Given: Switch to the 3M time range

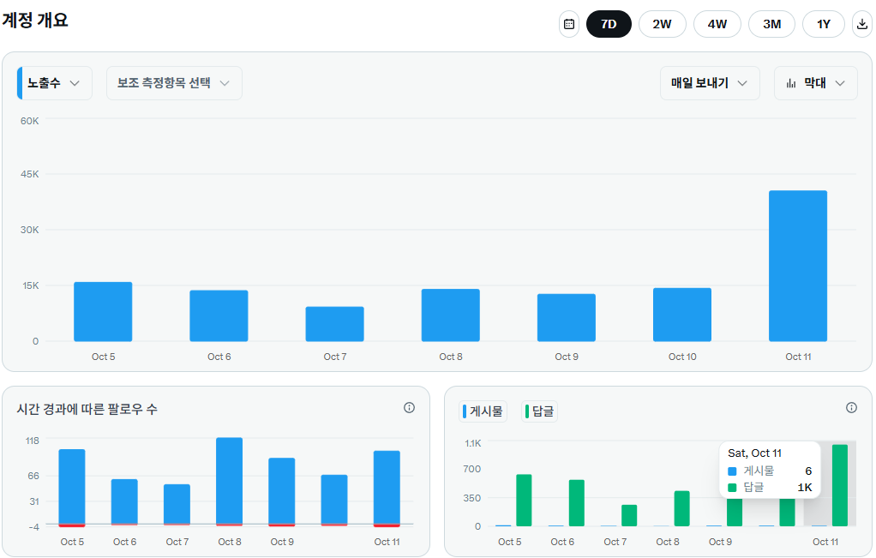Looking at the screenshot, I should tap(771, 25).
